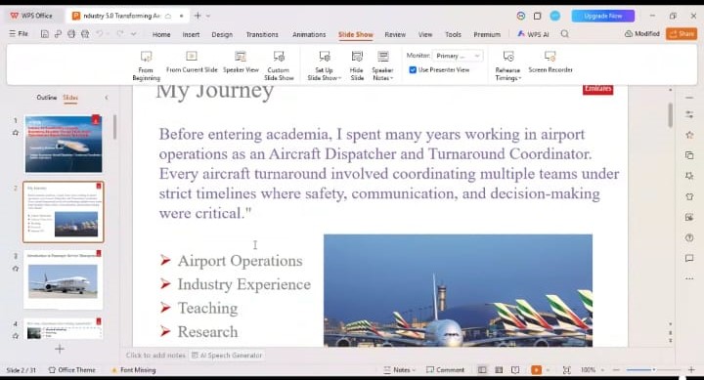704x380 pixels.
Task: Switch to slide sorter view icon
Action: [499, 369]
